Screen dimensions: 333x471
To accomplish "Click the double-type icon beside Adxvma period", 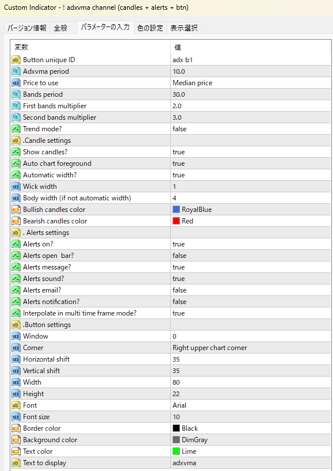I will (16, 71).
